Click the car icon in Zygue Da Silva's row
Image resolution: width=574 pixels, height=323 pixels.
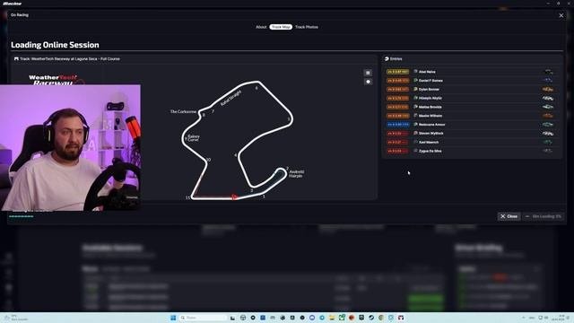pos(548,151)
